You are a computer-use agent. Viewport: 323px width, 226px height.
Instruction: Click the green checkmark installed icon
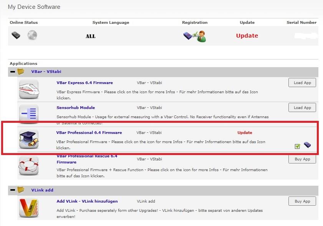pos(297,146)
